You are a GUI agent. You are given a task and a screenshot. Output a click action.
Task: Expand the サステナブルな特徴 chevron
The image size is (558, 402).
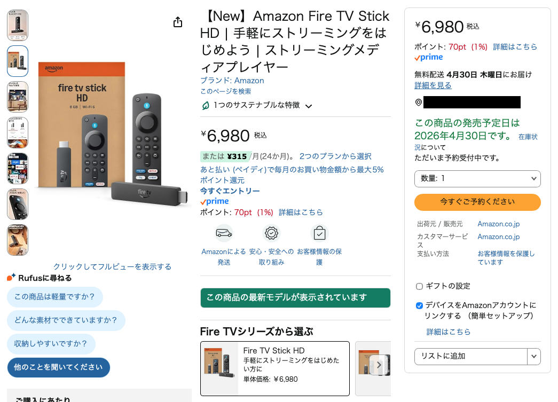tap(309, 106)
